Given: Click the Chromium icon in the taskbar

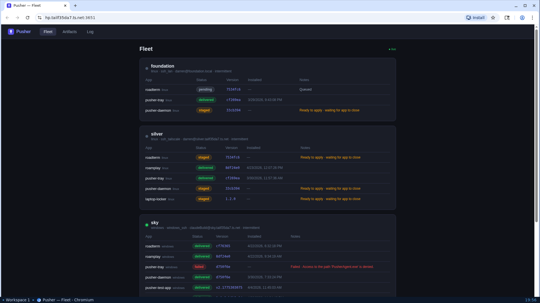Looking at the screenshot, I should coord(39,300).
